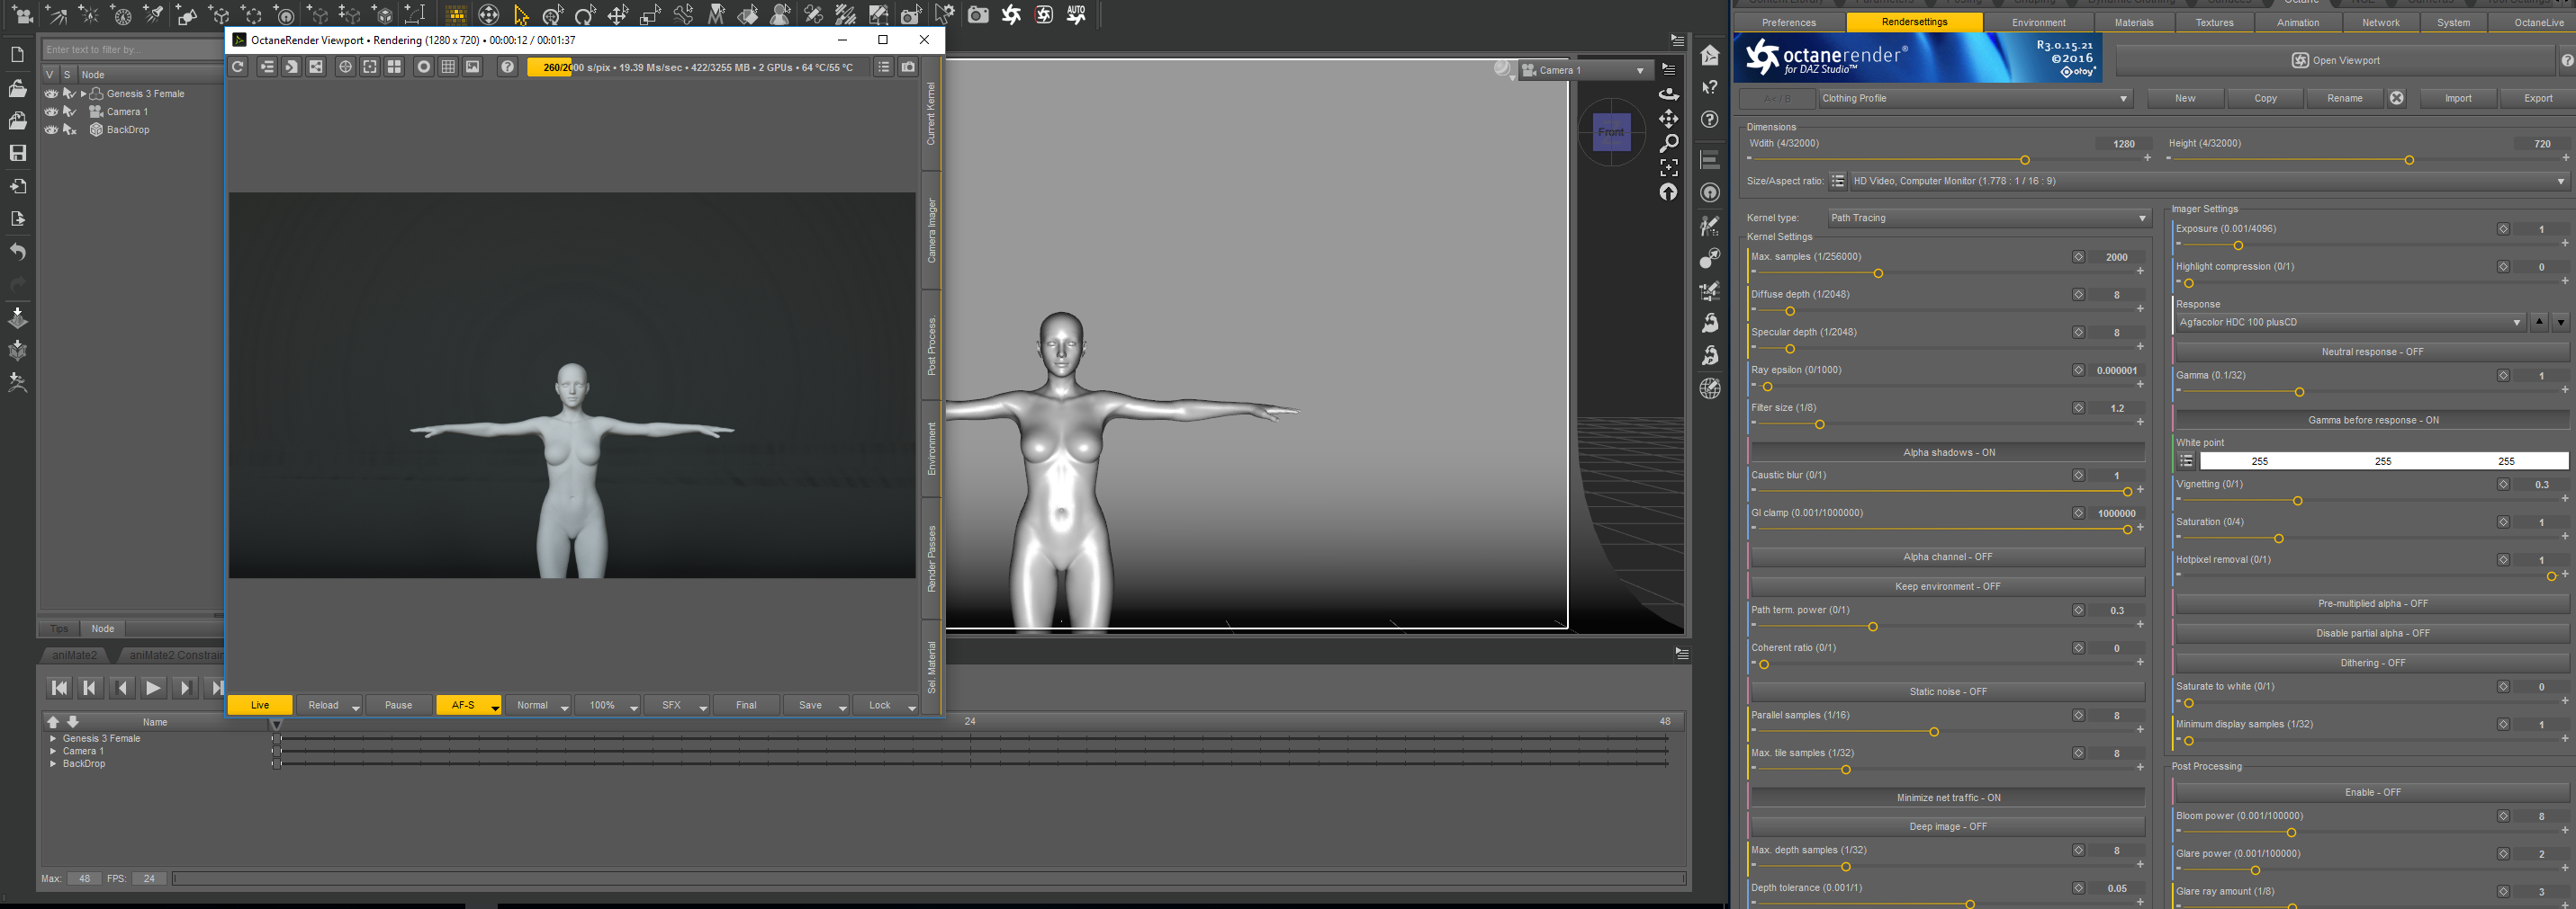The height and width of the screenshot is (909, 2576).
Task: Toggle BackDrop visibility eye icon
Action: [51, 129]
